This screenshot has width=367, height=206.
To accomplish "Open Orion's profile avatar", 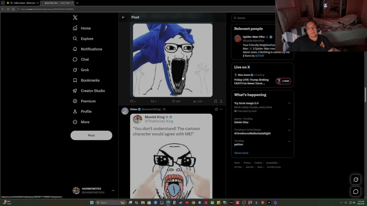I will pyautogui.click(x=125, y=111).
